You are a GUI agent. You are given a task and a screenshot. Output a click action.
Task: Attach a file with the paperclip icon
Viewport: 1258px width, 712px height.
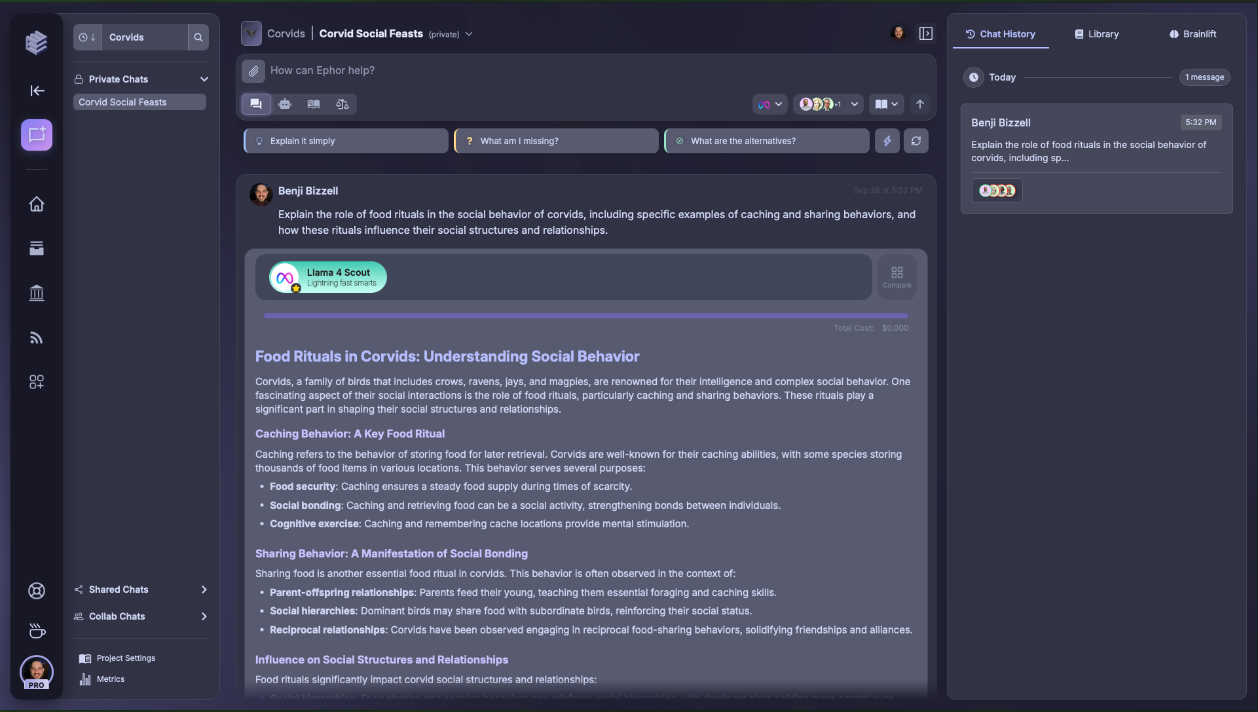tap(253, 71)
